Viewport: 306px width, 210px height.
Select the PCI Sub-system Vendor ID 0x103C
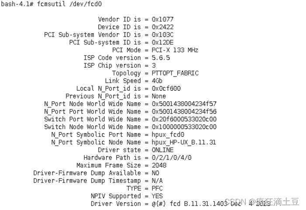[162, 35]
